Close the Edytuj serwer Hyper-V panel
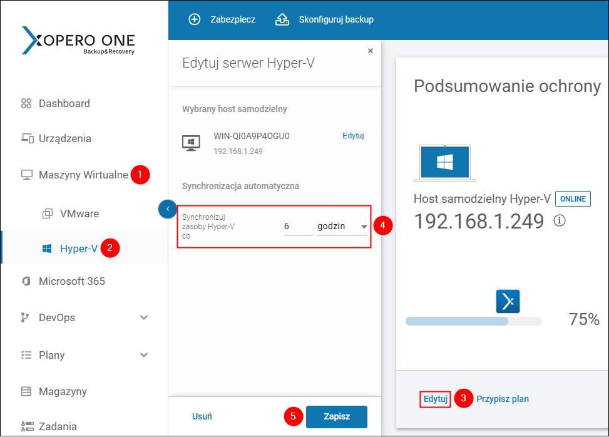609x437 pixels. tap(371, 51)
